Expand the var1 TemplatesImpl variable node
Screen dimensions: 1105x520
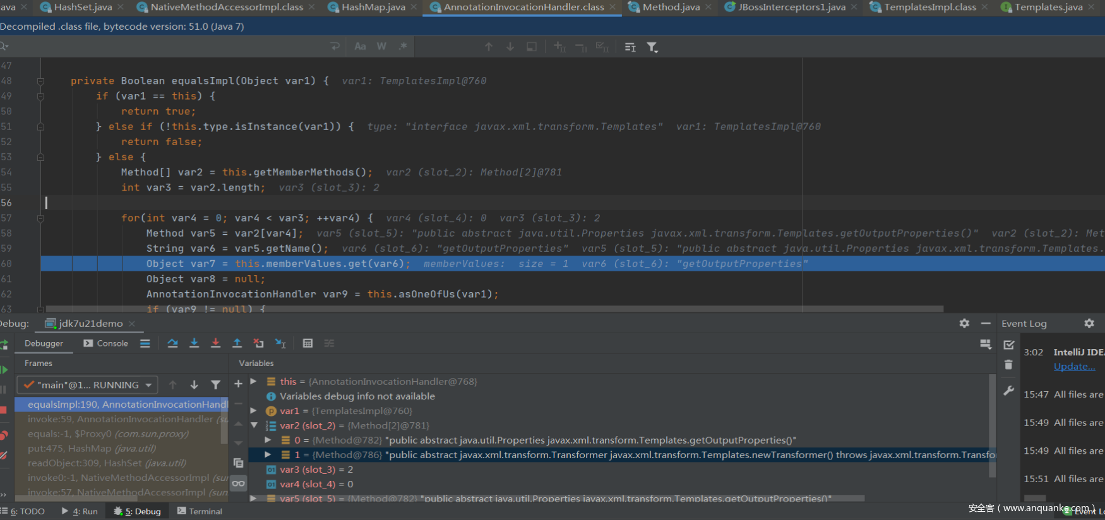click(x=253, y=411)
